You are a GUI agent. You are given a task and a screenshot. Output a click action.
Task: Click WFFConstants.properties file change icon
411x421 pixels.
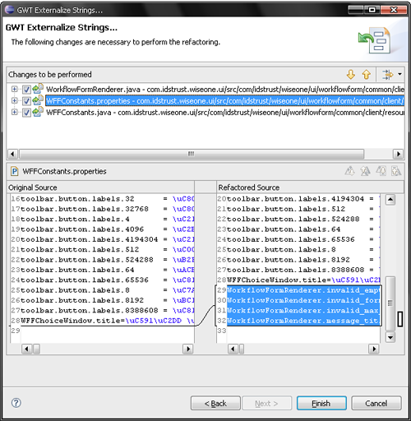[38, 100]
